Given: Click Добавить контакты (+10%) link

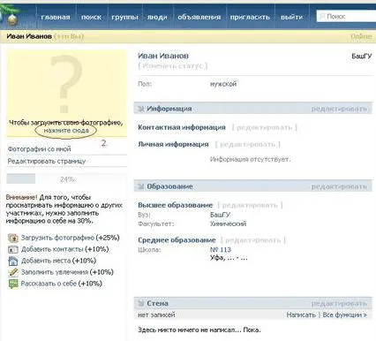Looking at the screenshot, I should (x=64, y=249).
